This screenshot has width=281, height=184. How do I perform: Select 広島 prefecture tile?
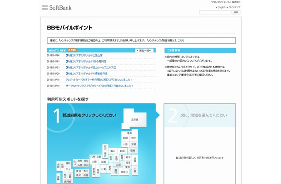(x=80, y=165)
